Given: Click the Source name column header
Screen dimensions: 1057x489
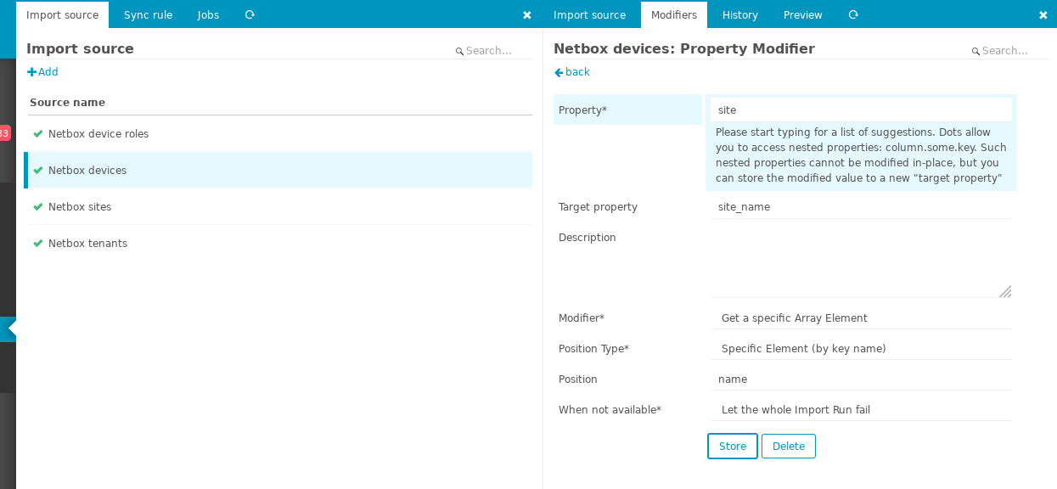Looking at the screenshot, I should pyautogui.click(x=67, y=103).
